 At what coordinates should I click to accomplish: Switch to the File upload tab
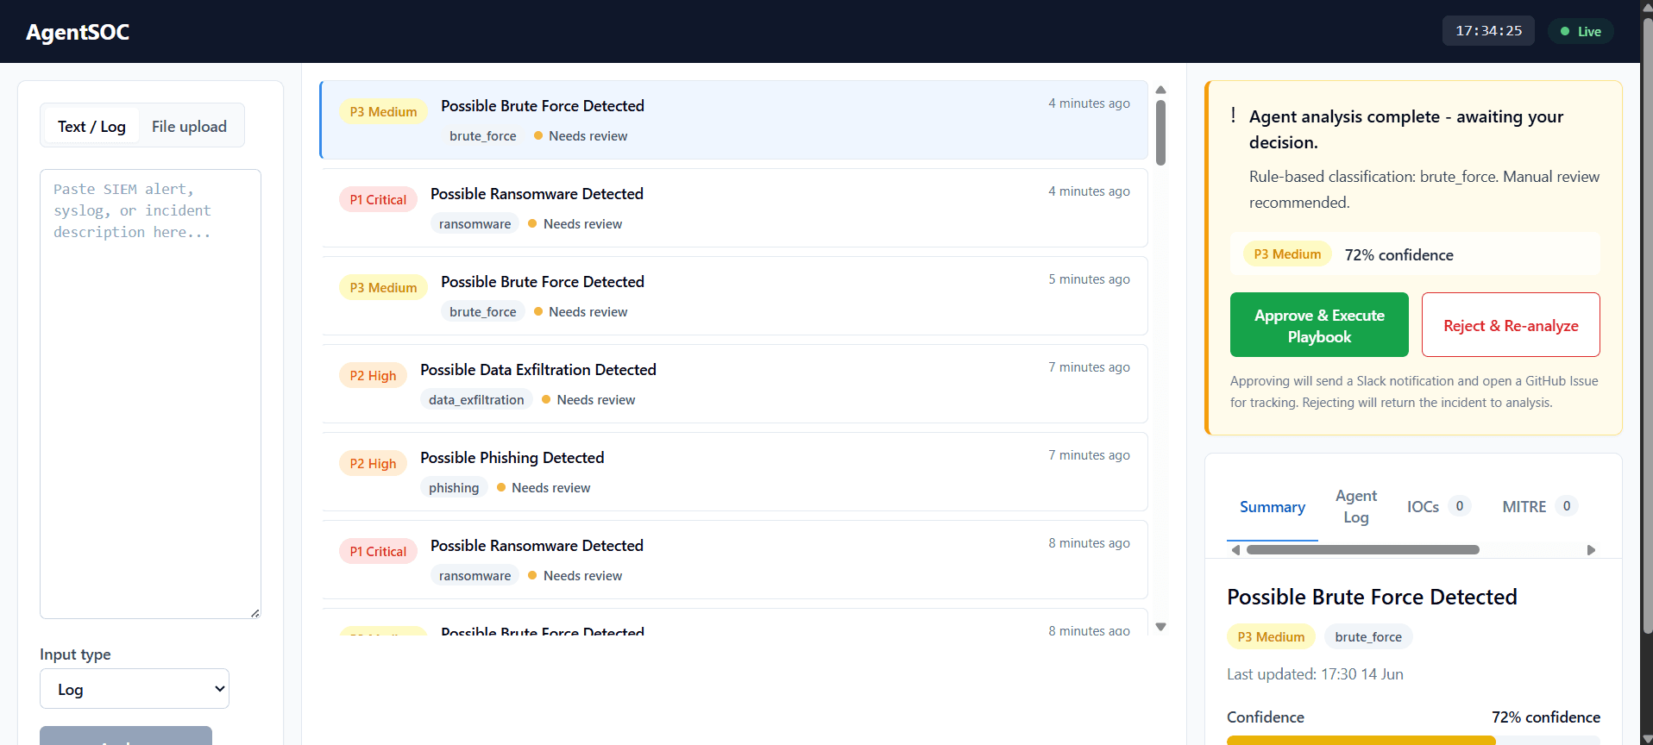click(189, 126)
